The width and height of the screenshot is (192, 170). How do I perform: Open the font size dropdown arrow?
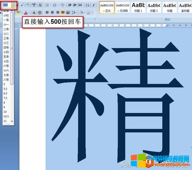pyautogui.click(x=12, y=5)
